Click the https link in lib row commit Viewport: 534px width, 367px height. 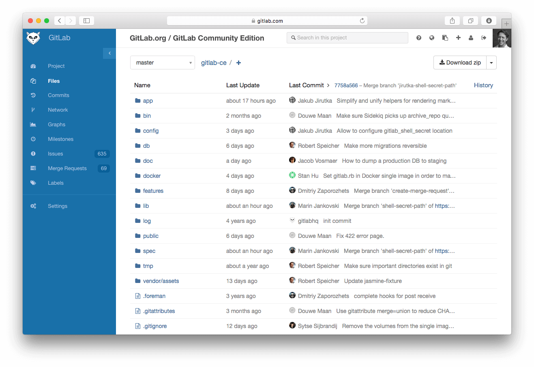click(445, 206)
